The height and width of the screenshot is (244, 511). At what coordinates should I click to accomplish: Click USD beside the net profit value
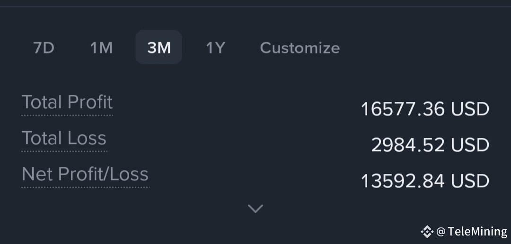(470, 181)
